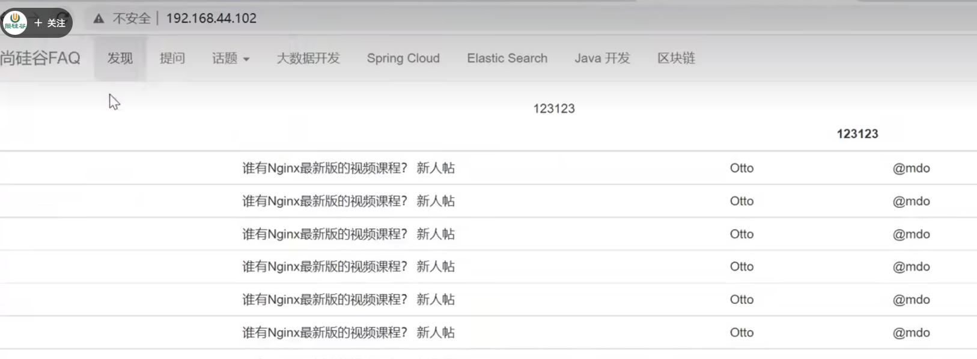The width and height of the screenshot is (977, 359).
Task: Click Otto in the first table row
Action: pos(741,168)
